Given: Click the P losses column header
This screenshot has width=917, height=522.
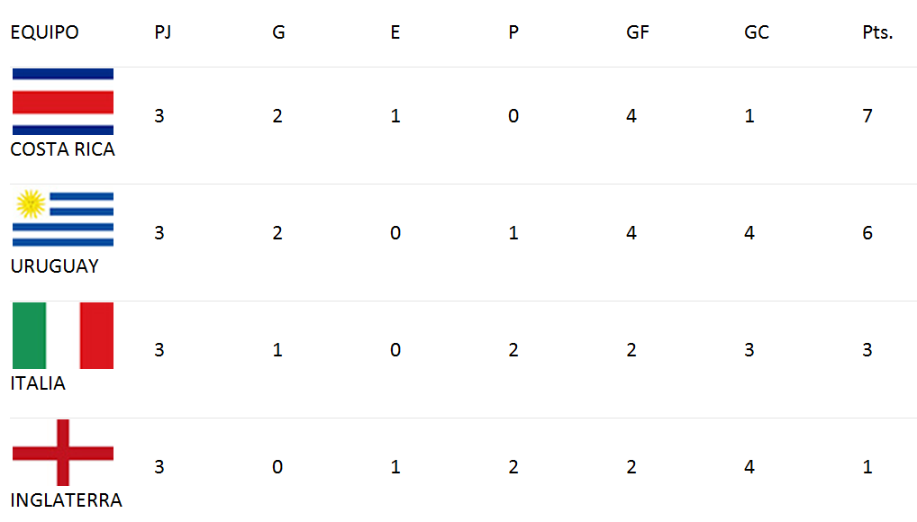Looking at the screenshot, I should [x=513, y=32].
